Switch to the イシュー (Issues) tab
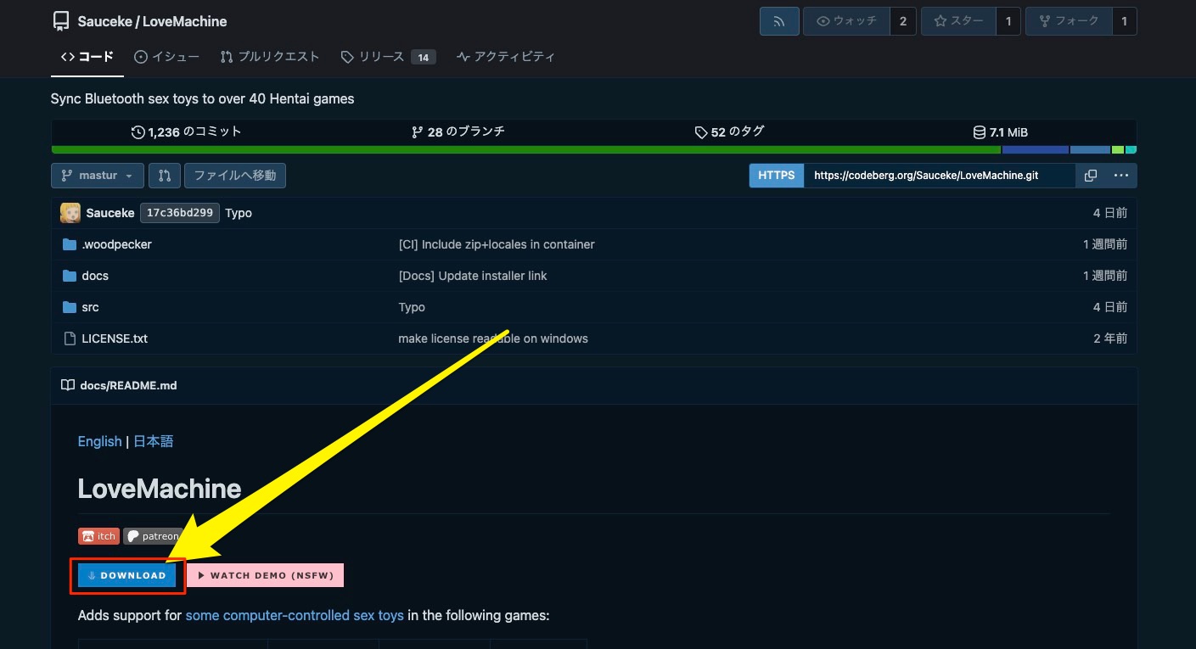1196x649 pixels. click(166, 57)
